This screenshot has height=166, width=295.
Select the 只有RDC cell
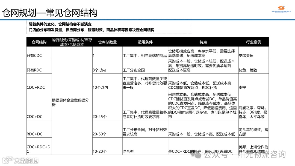(39, 66)
